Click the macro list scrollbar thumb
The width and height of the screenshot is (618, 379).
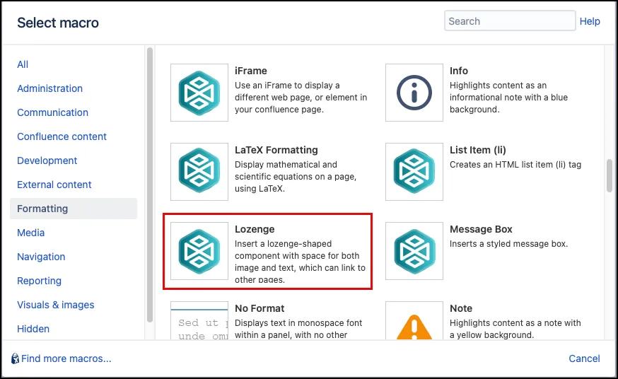610,175
